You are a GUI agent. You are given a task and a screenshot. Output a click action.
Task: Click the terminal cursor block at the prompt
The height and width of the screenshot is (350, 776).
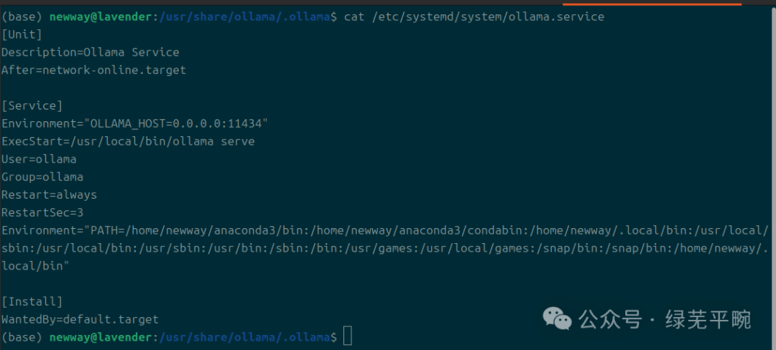[x=348, y=336]
